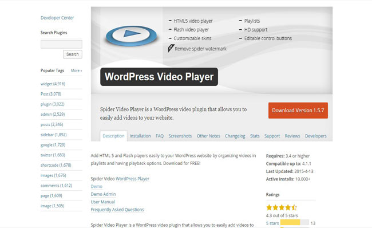This screenshot has height=228, width=372.
Task: Follow the WordPress Player link
Action: [x=132, y=179]
